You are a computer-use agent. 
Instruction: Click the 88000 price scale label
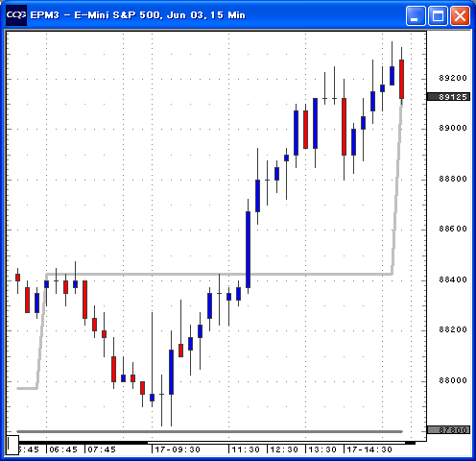click(x=453, y=380)
